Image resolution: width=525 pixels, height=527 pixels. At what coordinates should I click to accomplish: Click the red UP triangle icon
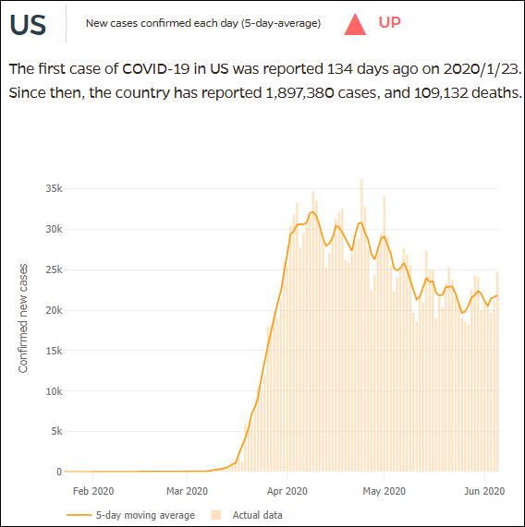(x=355, y=24)
